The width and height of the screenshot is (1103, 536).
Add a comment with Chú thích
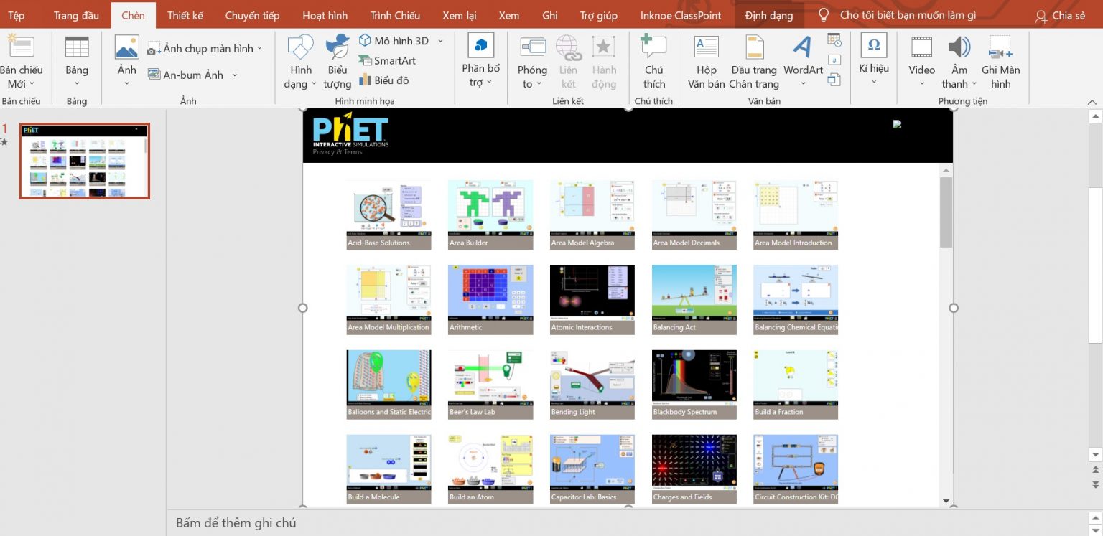point(653,47)
